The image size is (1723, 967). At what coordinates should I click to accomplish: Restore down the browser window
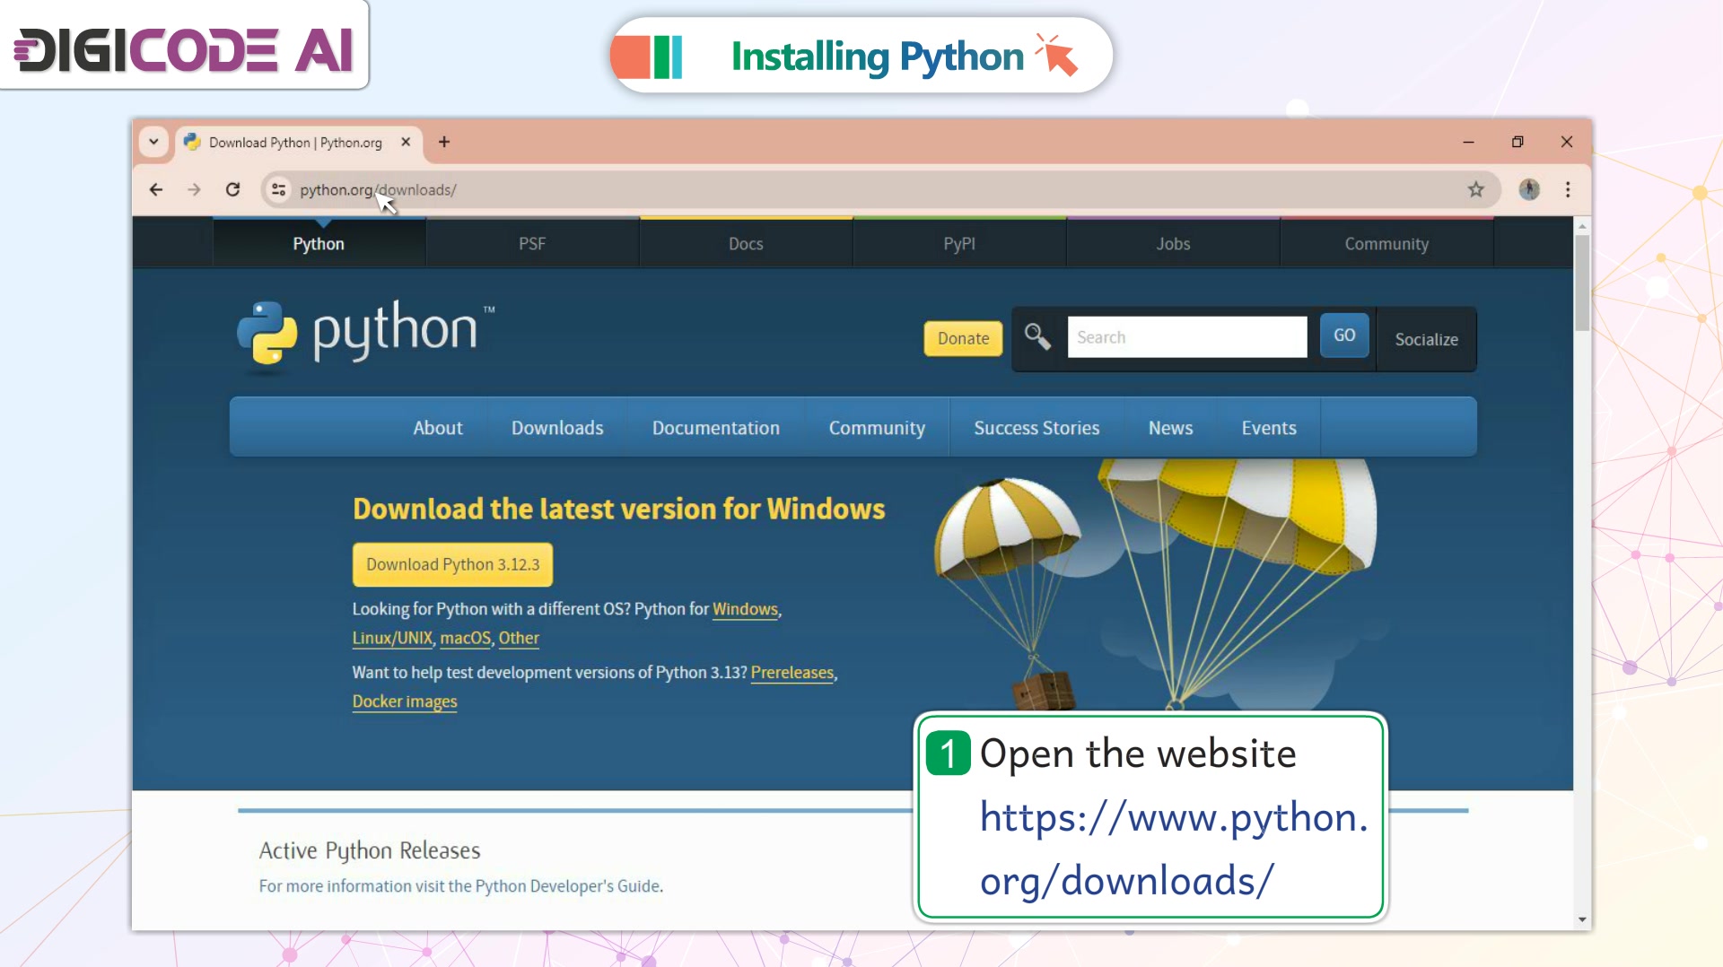point(1517,142)
